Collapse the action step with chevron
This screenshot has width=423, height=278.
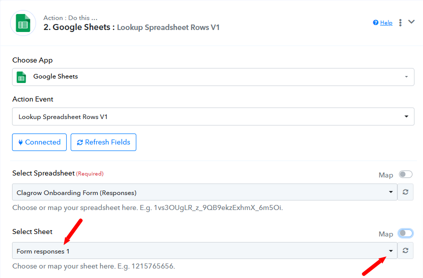(411, 22)
